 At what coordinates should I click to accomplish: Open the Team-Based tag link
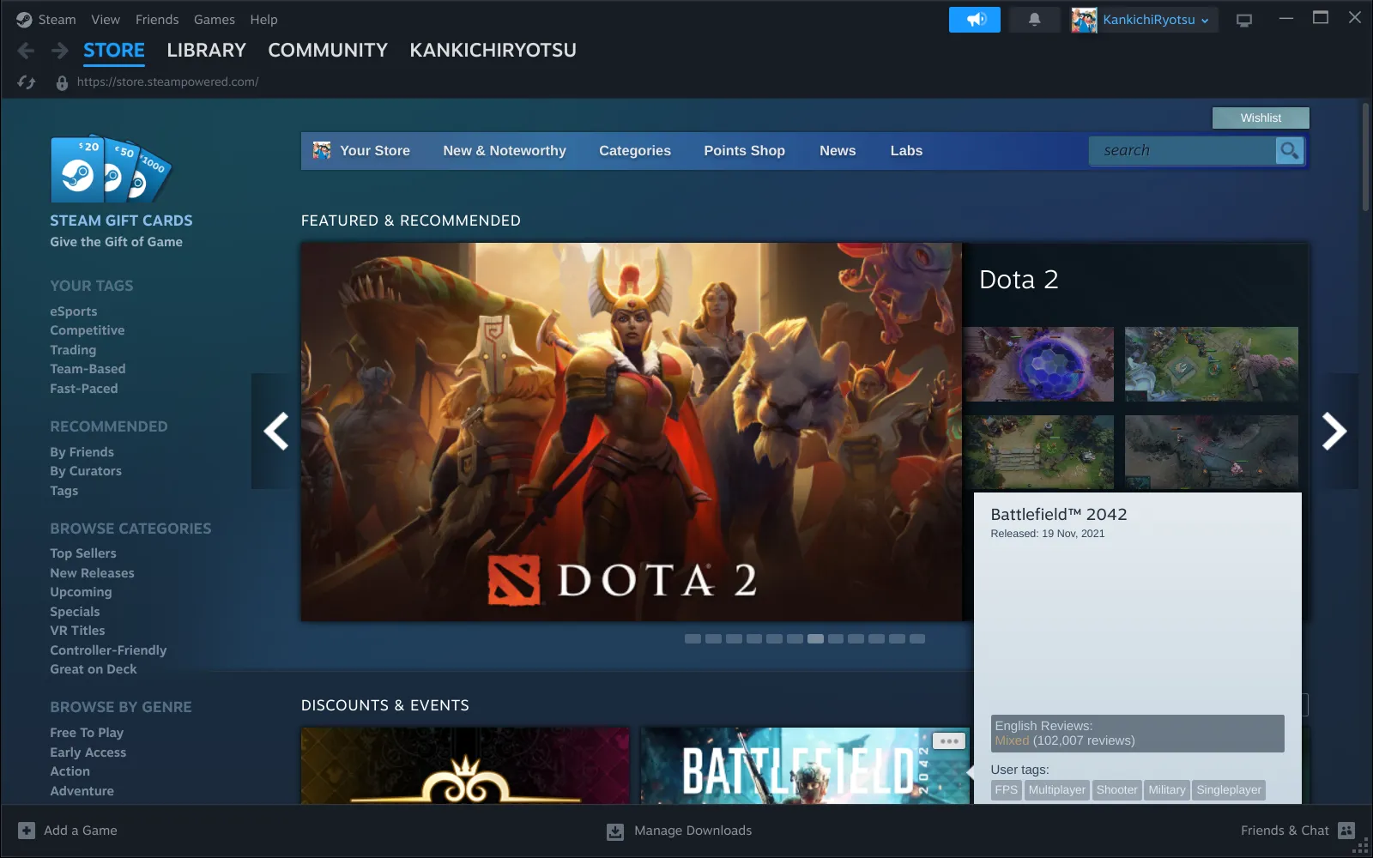(88, 369)
